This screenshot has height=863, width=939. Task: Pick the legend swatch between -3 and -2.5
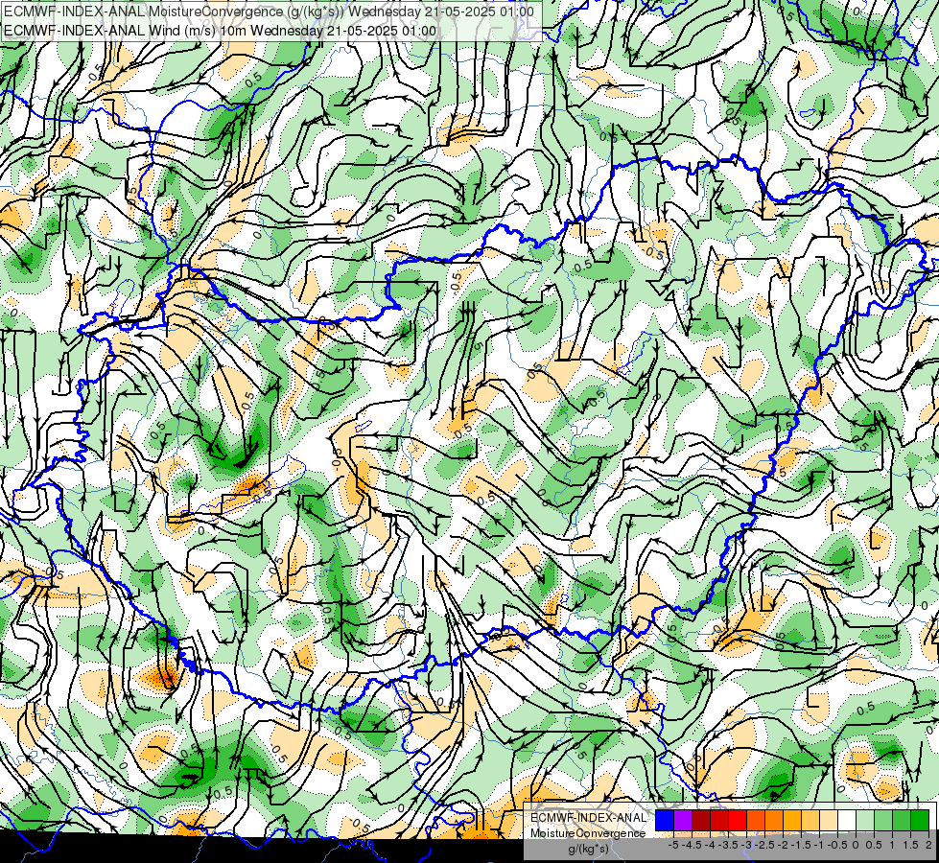tap(756, 821)
